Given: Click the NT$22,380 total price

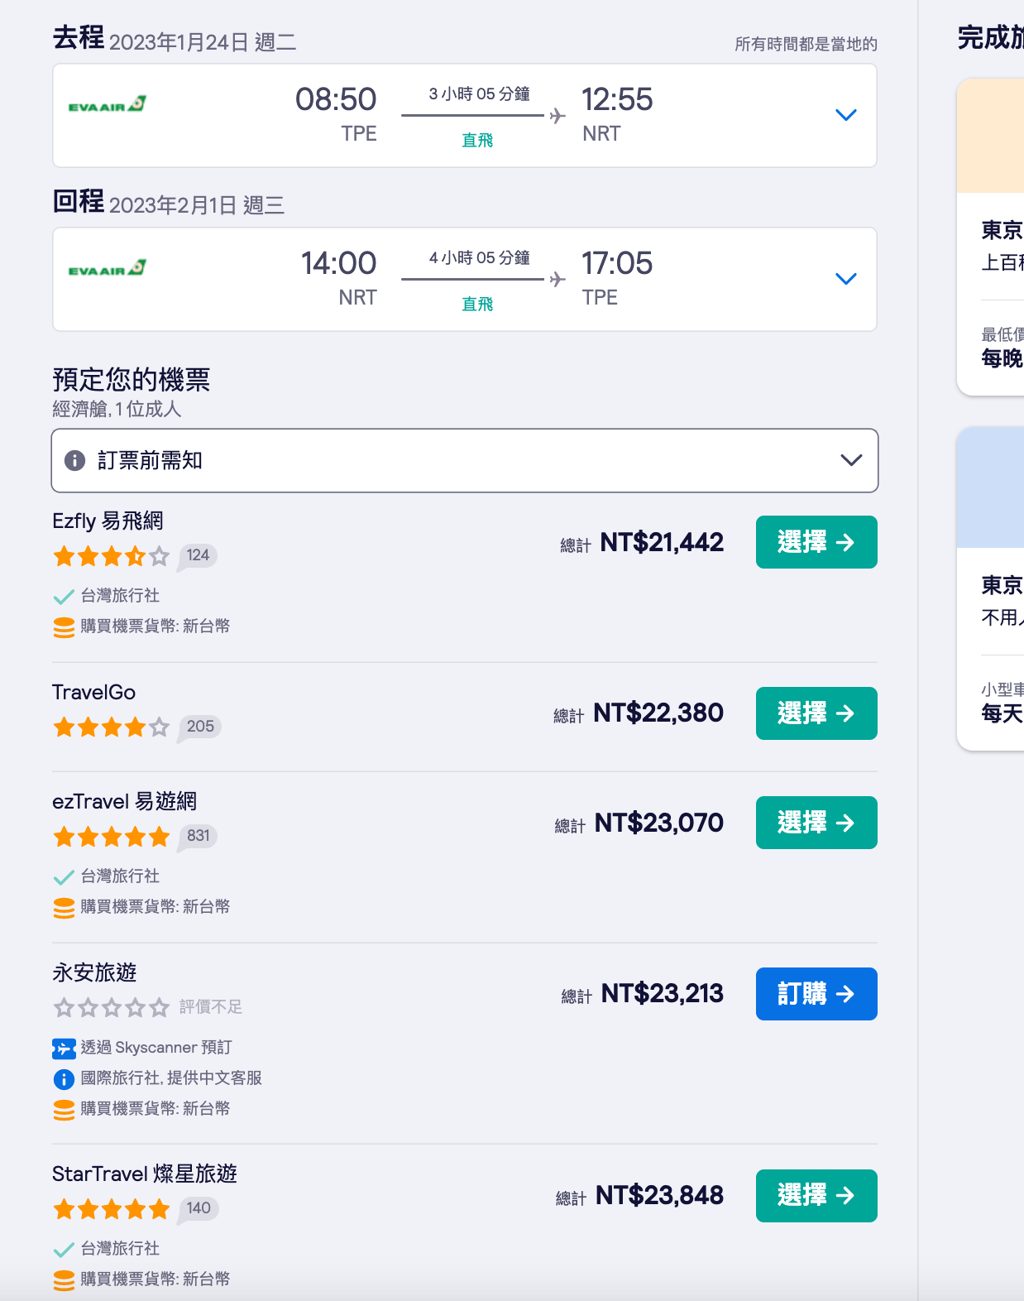Looking at the screenshot, I should click(x=658, y=713).
